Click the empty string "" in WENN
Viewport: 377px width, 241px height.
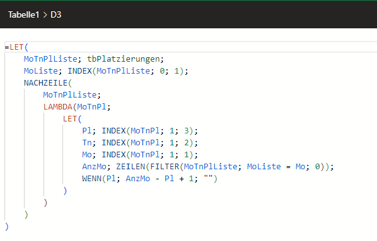[208, 179]
